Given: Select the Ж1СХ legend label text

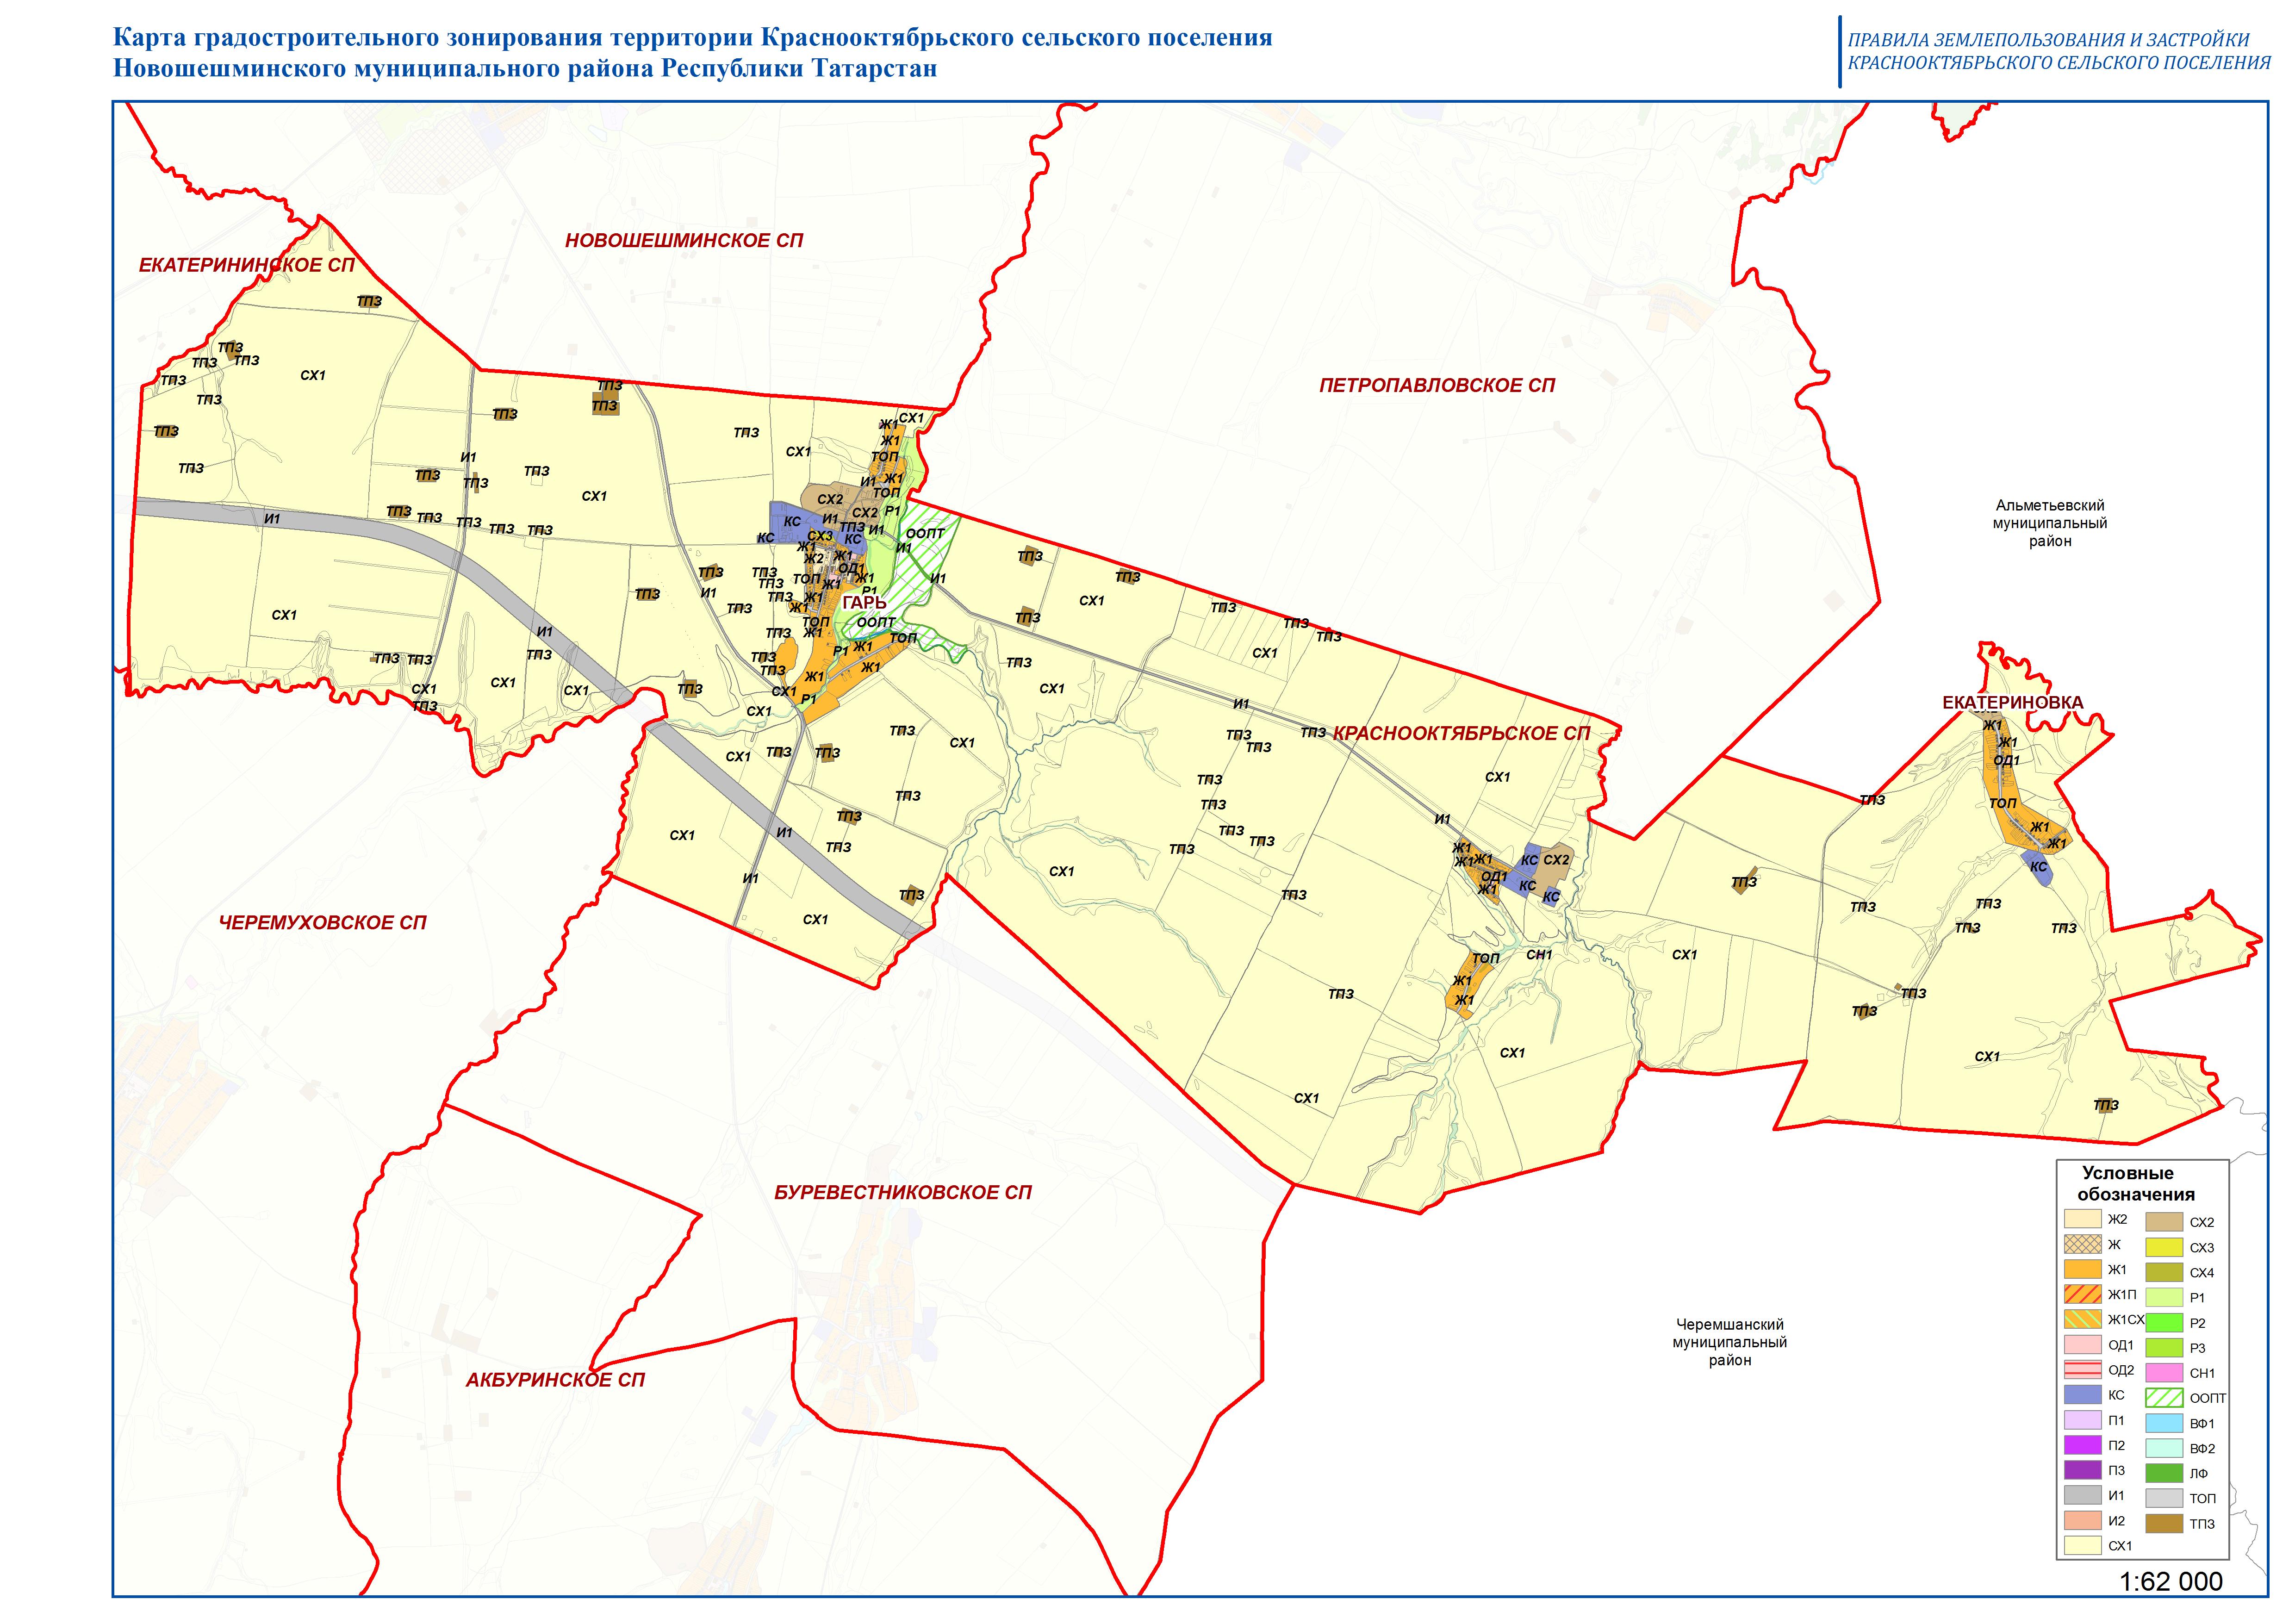Looking at the screenshot, I should pos(2126,1320).
